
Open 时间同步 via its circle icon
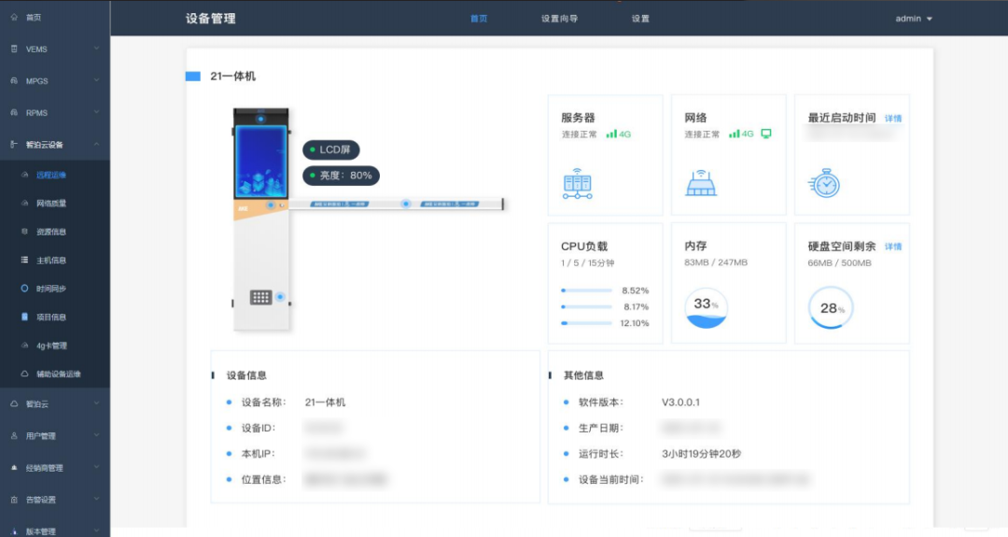pyautogui.click(x=24, y=289)
